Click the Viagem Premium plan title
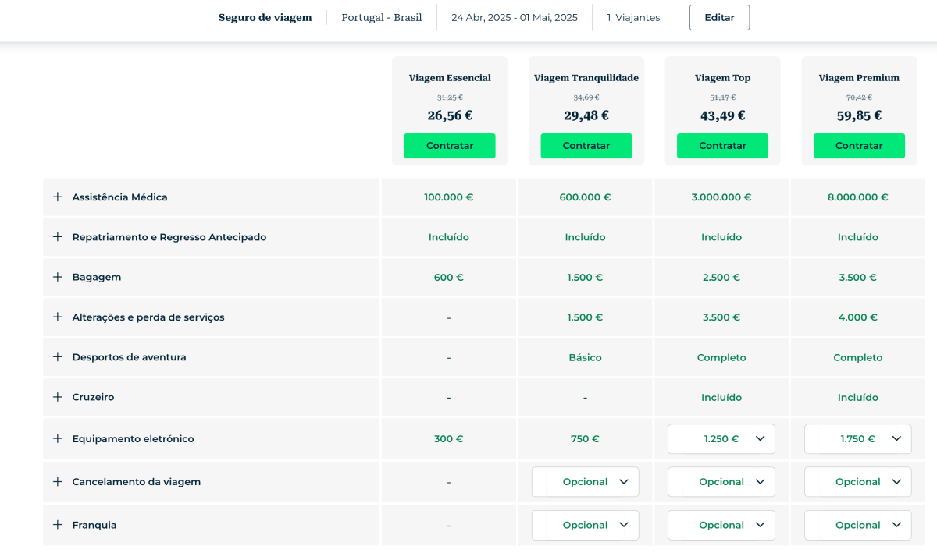The image size is (937, 560). (859, 78)
